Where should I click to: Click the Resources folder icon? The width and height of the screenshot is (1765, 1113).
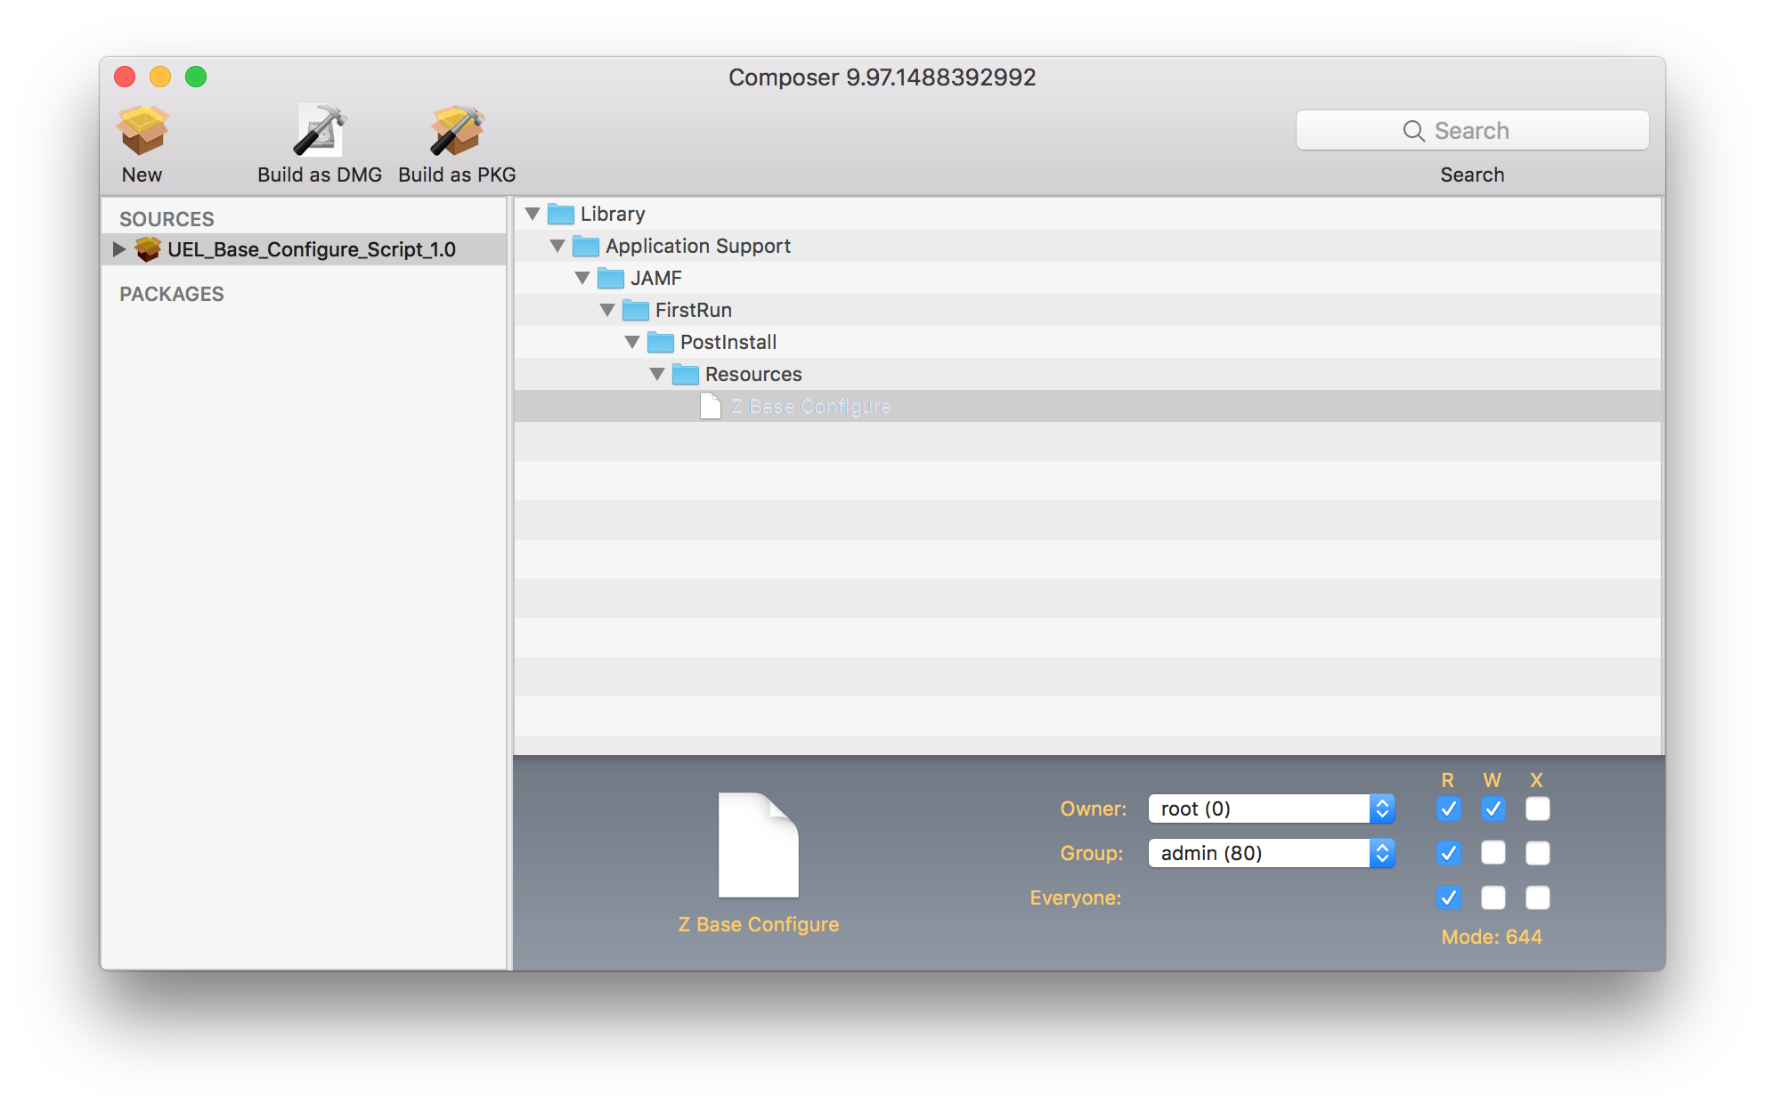pos(687,374)
